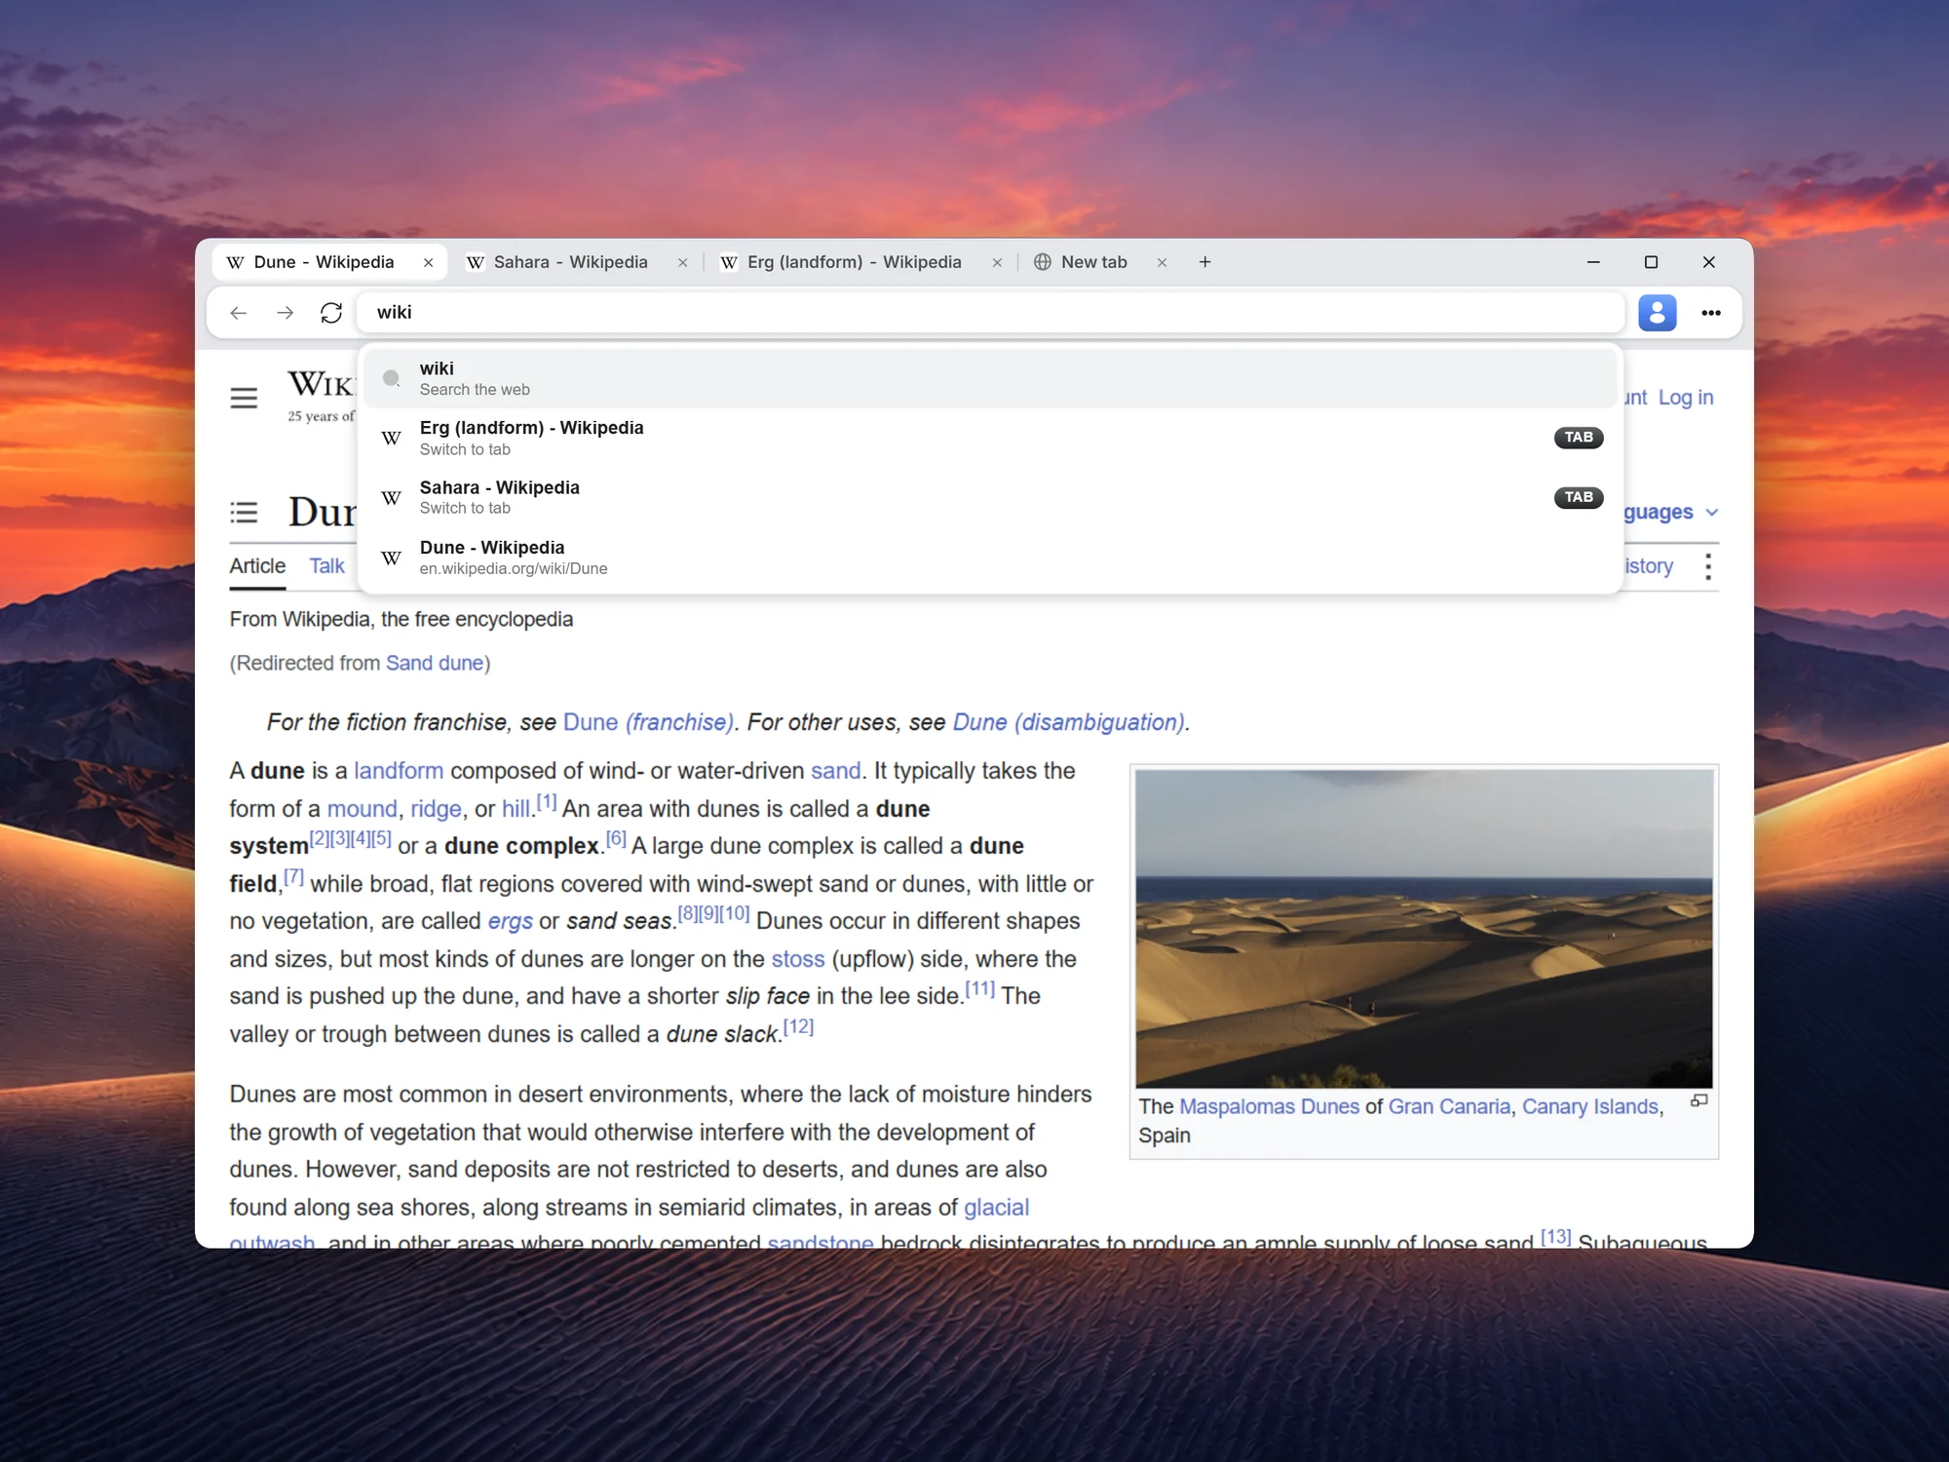Expand the languages dropdown chevron
This screenshot has width=1949, height=1462.
(1712, 513)
